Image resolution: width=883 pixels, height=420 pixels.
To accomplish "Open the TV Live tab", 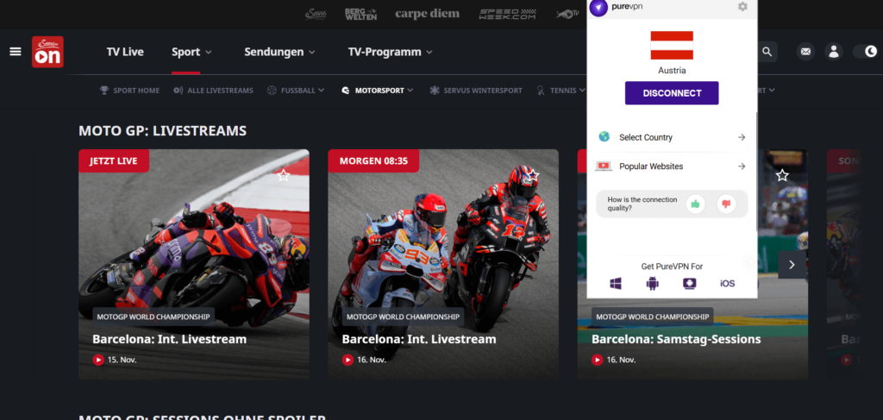I will (125, 52).
